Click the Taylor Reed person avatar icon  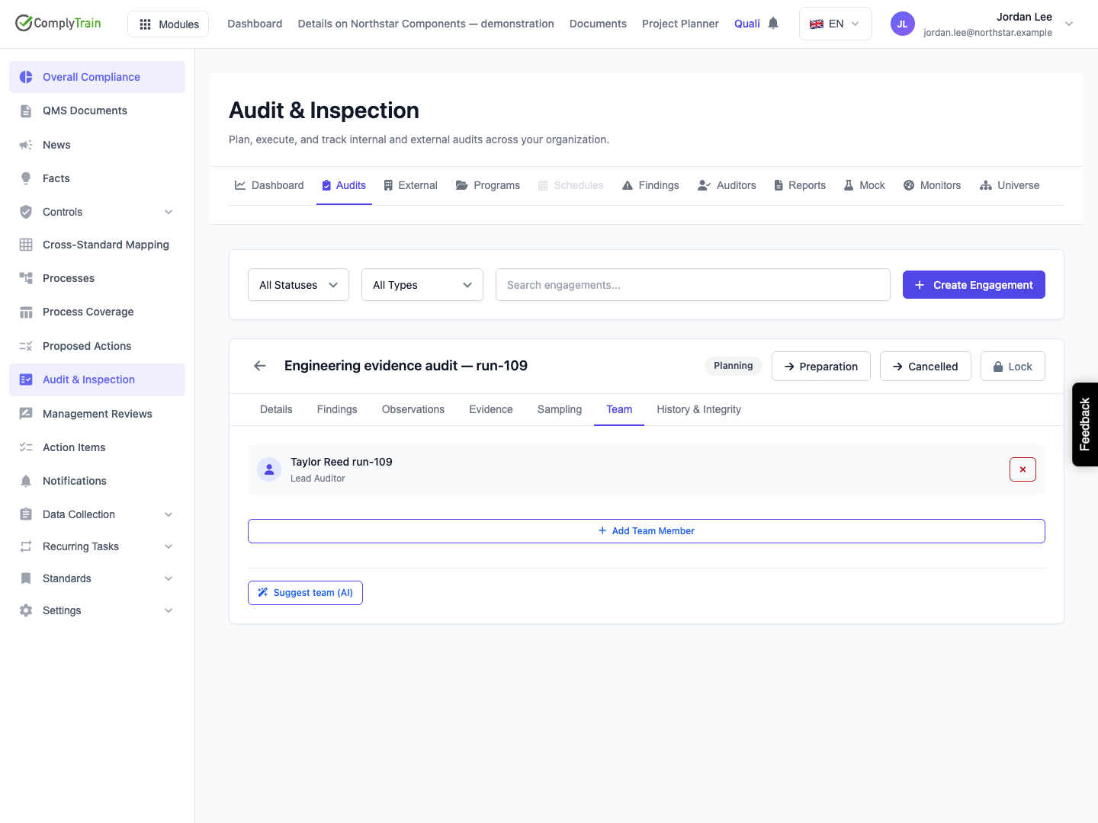tap(269, 469)
